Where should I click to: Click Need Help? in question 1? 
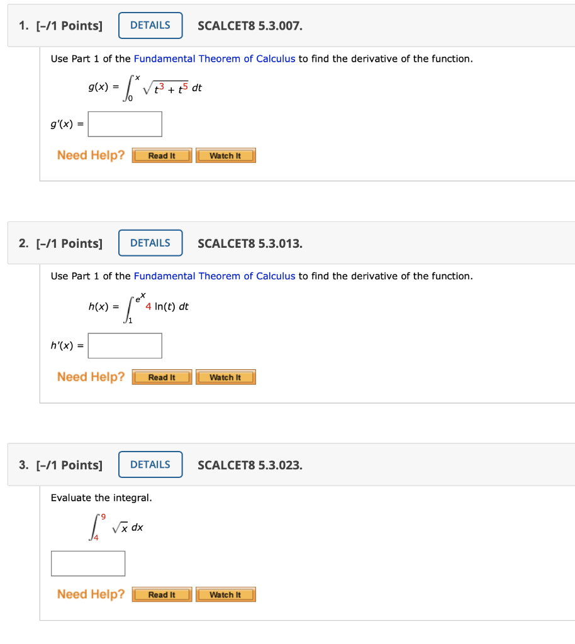[91, 155]
